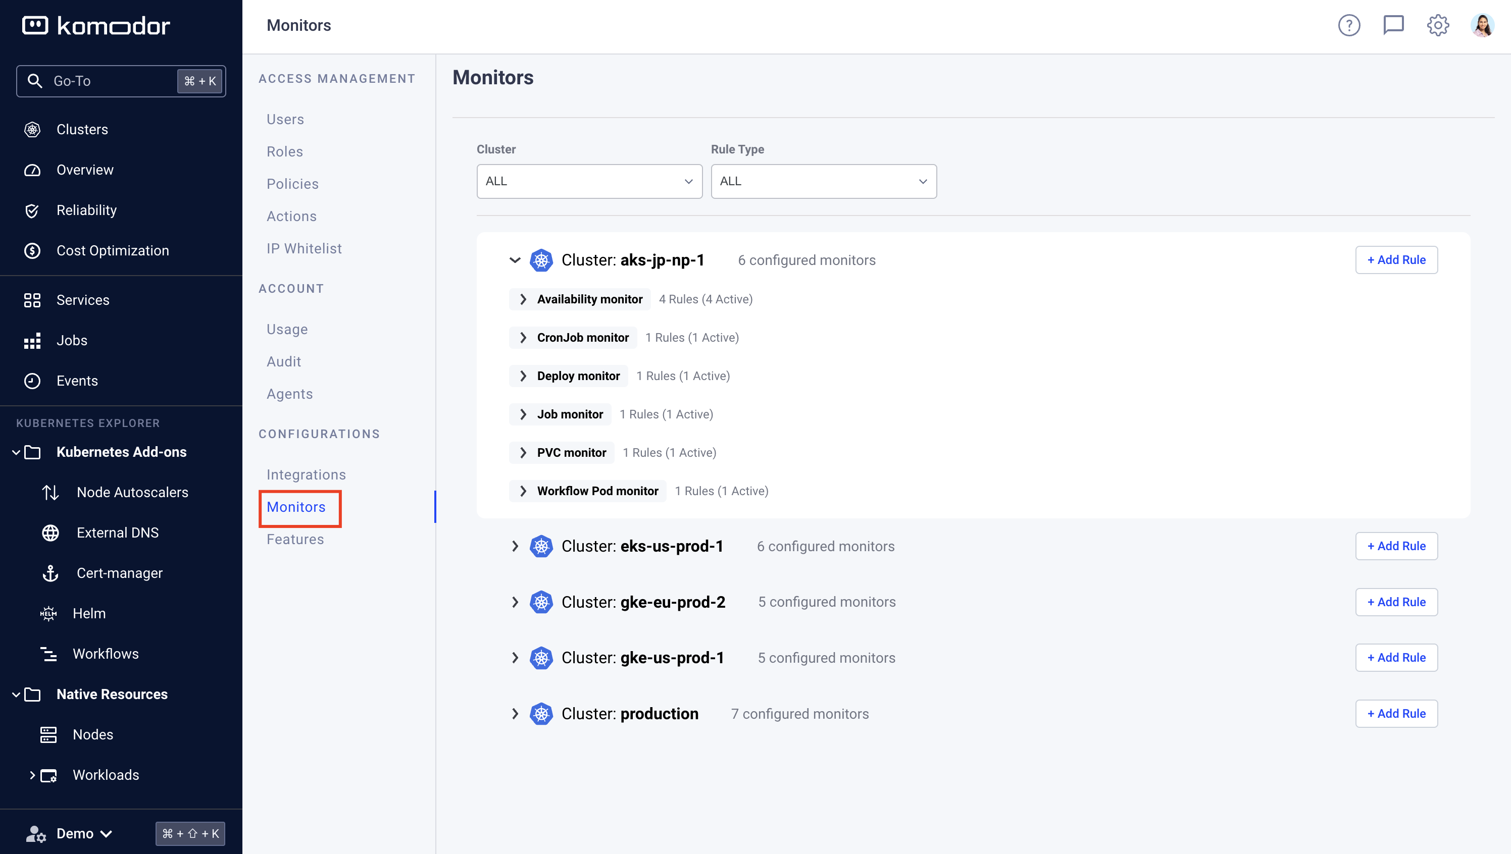Image resolution: width=1511 pixels, height=854 pixels.
Task: Click the Nodes server icon
Action: tap(48, 735)
